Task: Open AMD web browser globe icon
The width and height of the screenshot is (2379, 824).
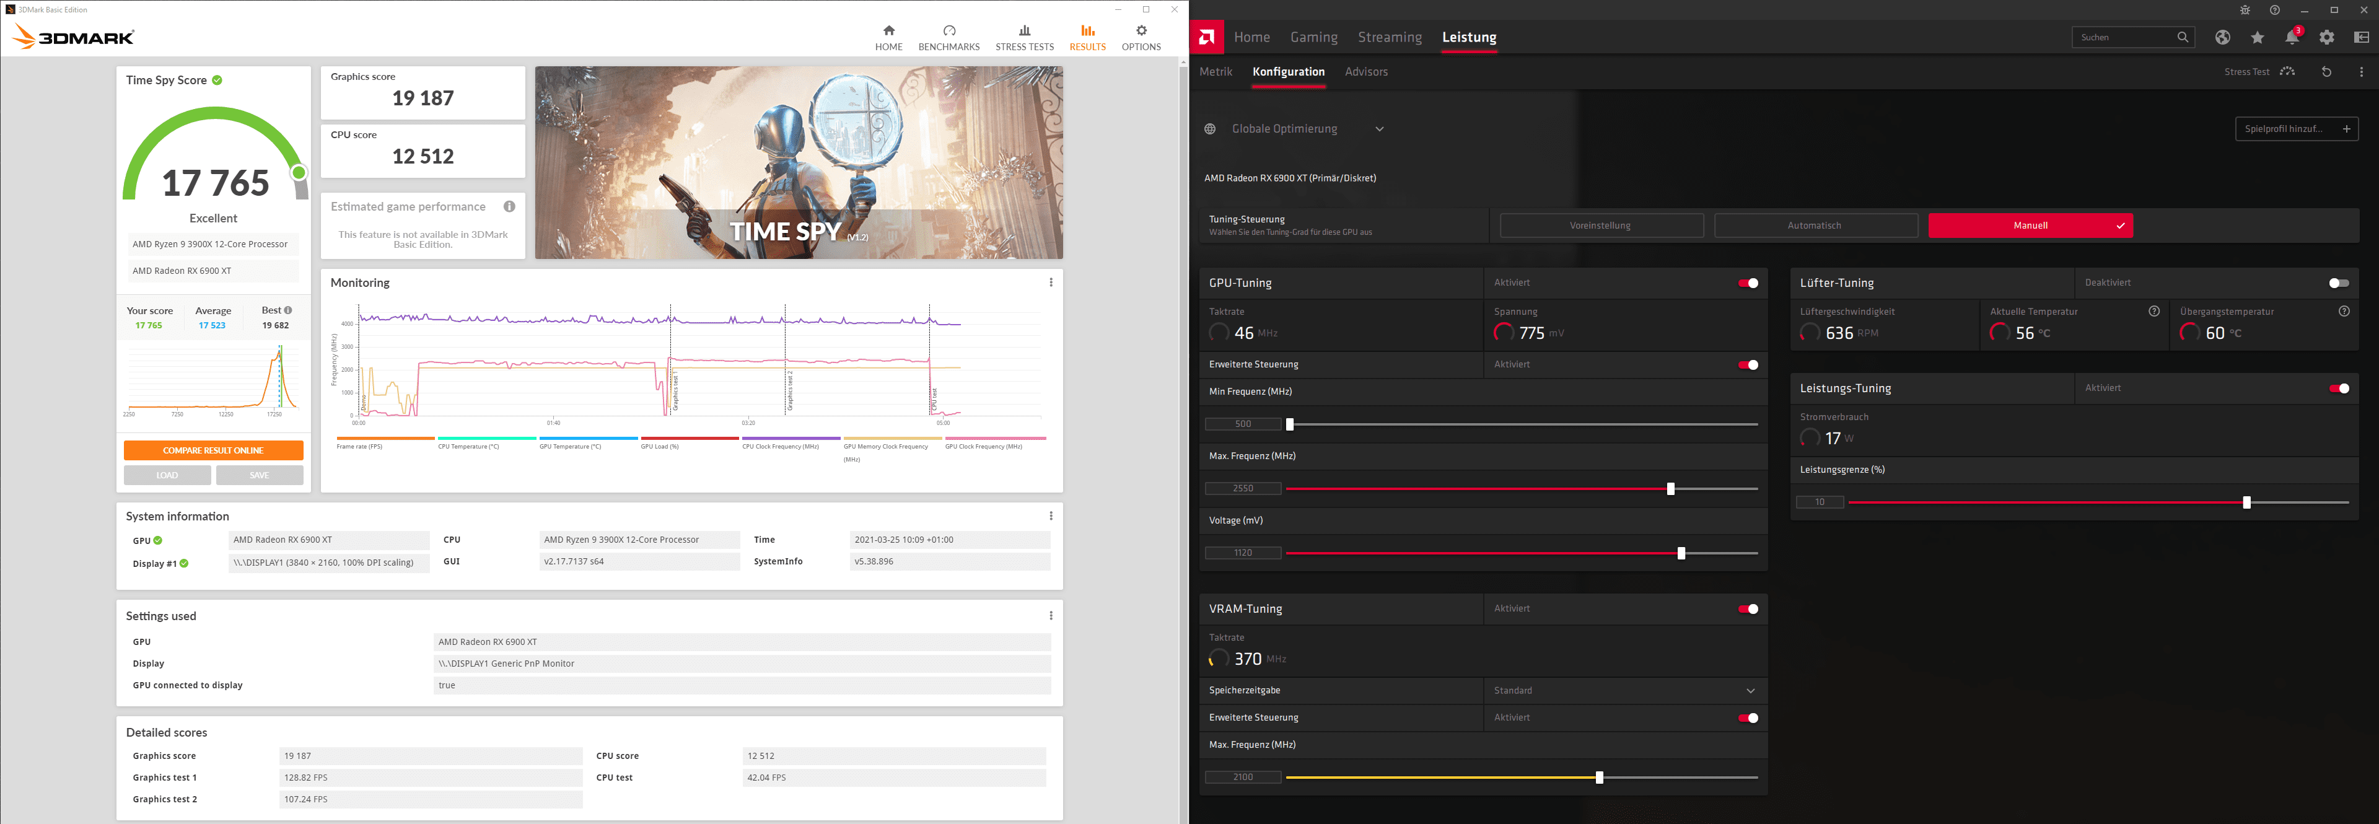Action: tap(2222, 38)
